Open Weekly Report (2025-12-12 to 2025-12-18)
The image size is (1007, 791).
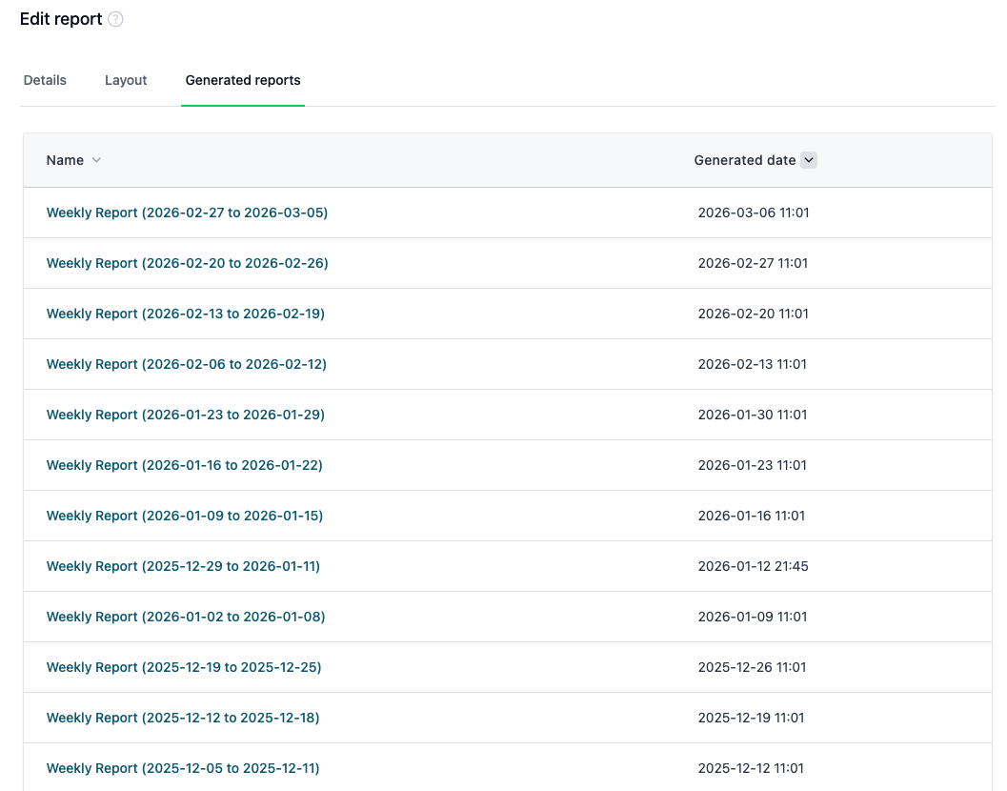184,718
